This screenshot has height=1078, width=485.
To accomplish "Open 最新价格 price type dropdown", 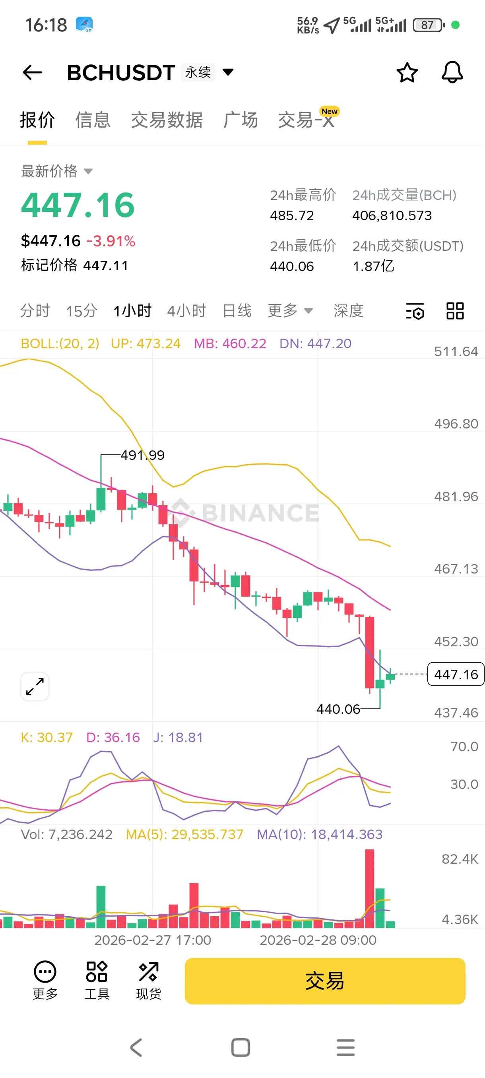I will [x=56, y=171].
